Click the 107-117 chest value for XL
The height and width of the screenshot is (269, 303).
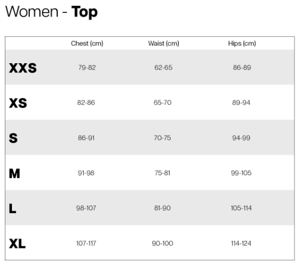coord(86,243)
